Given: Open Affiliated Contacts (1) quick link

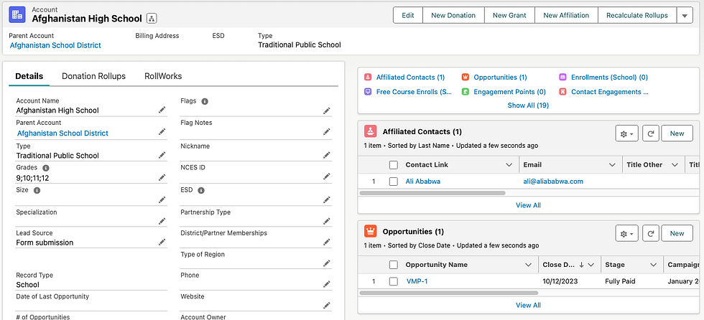Looking at the screenshot, I should click(410, 77).
